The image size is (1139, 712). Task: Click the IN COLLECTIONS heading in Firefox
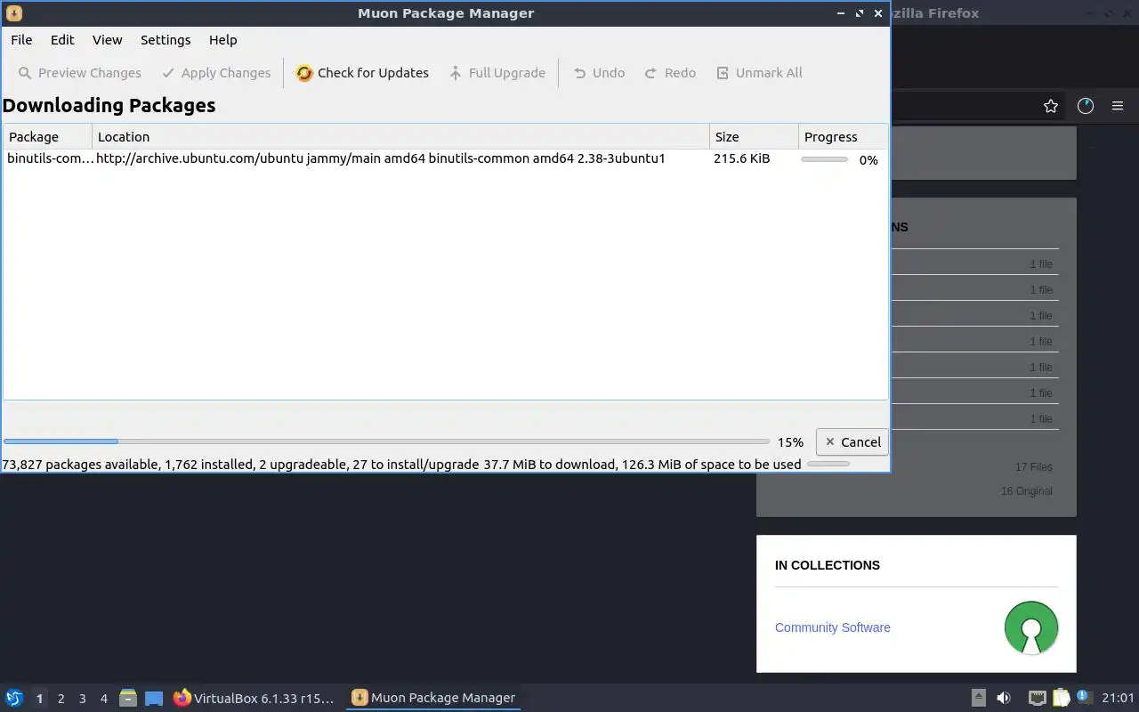pyautogui.click(x=827, y=565)
